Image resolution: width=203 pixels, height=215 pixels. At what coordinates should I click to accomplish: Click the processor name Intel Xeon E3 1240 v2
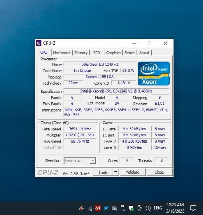(100, 64)
